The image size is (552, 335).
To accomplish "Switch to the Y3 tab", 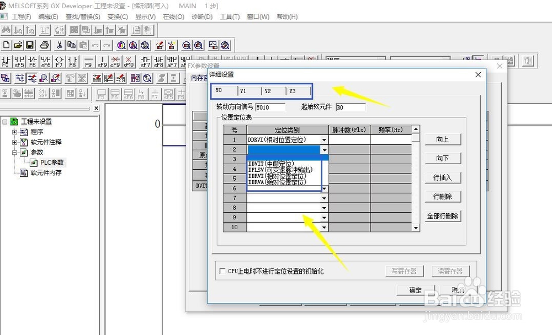I will pyautogui.click(x=298, y=91).
